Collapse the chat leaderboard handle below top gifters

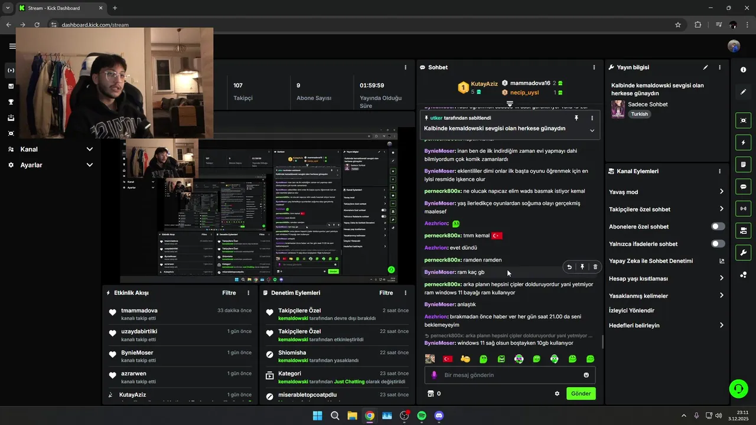click(510, 103)
